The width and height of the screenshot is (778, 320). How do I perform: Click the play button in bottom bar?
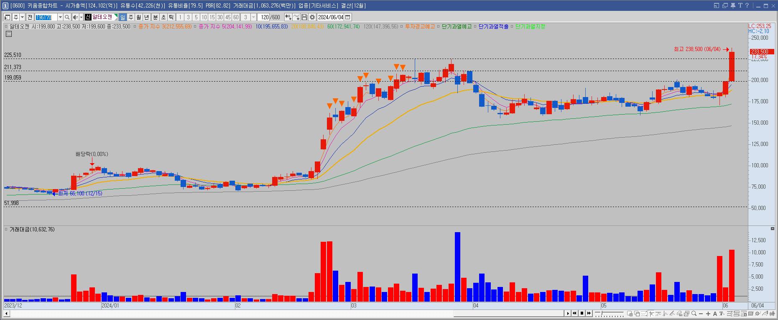click(568, 313)
